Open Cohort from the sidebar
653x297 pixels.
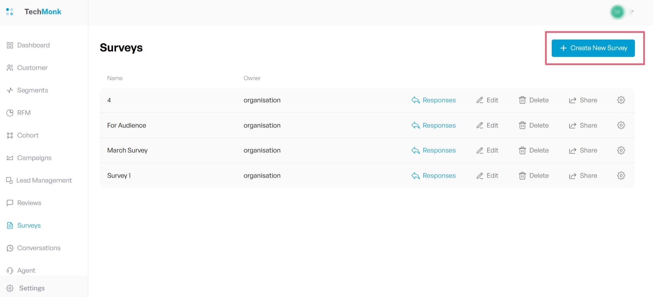point(23,135)
